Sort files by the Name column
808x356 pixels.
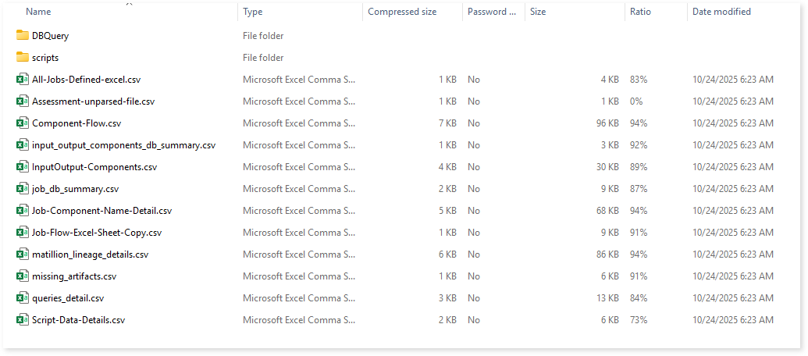click(38, 12)
